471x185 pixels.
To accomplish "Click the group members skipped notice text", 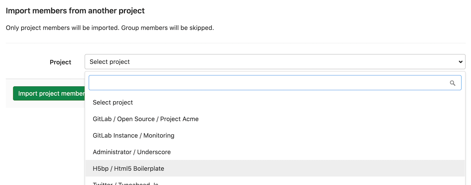I will point(110,28).
